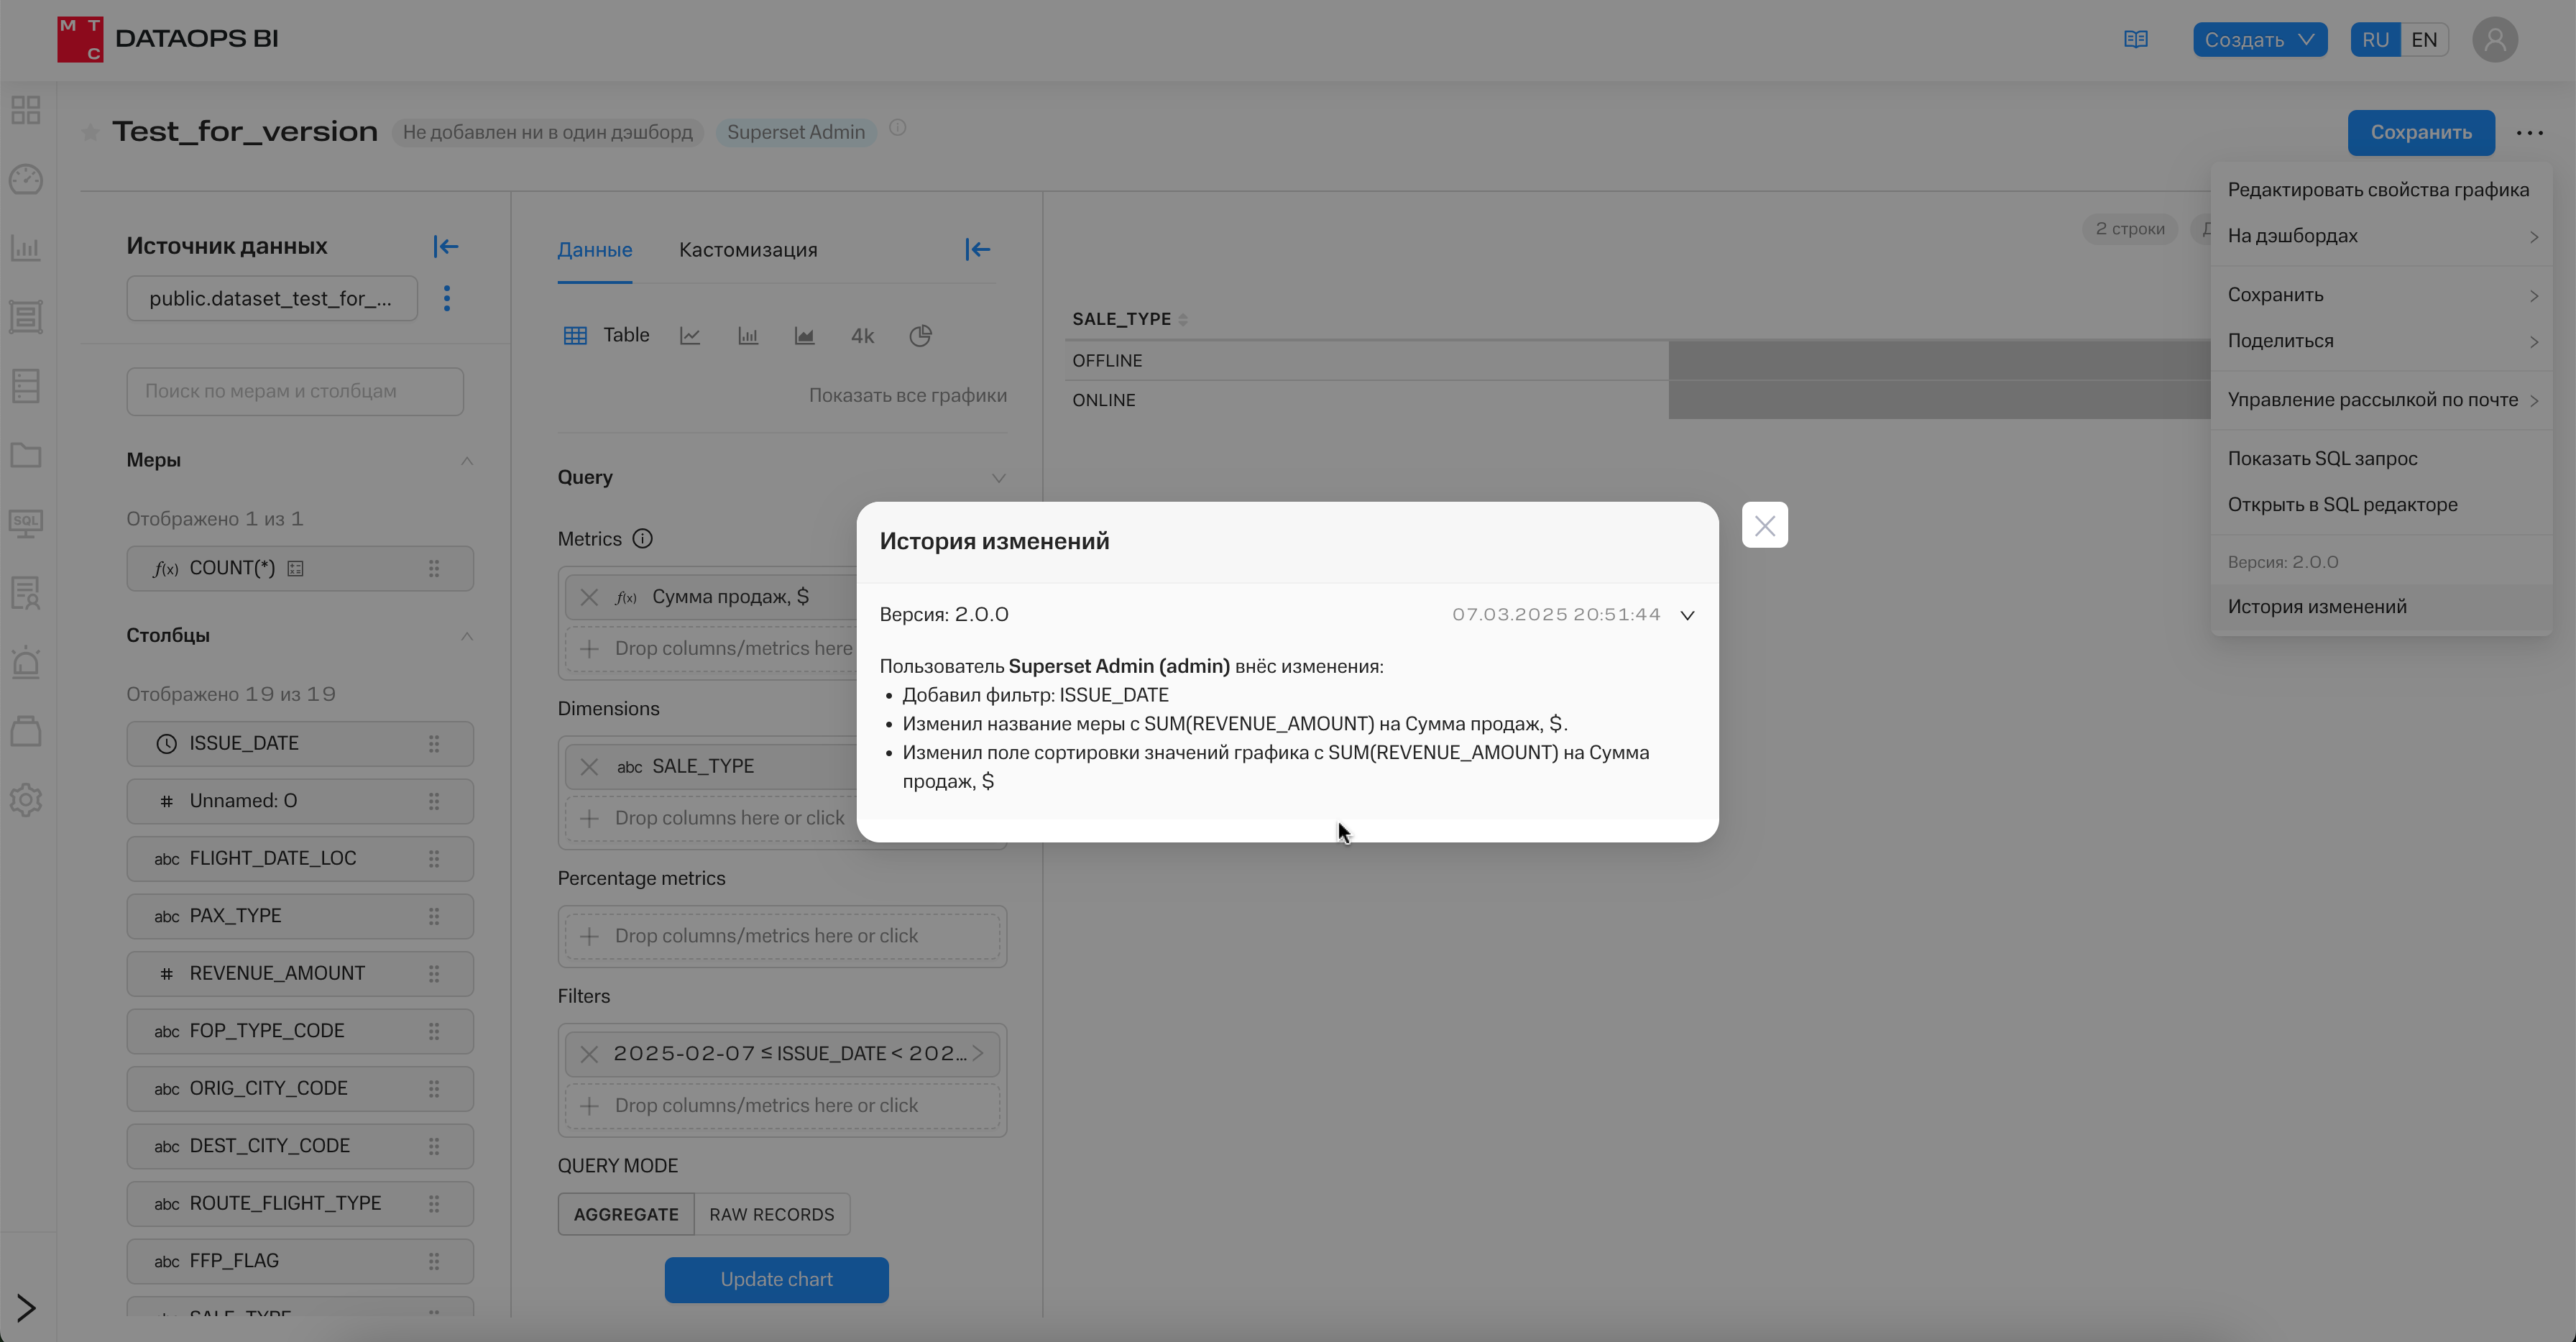
Task: Select the bar chart type icon
Action: point(748,336)
